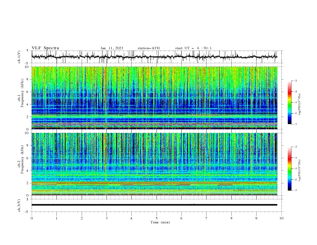The height and width of the screenshot is (245, 317).
Task: Click the "VLF Spectra" plot title
Action: [x=45, y=48]
